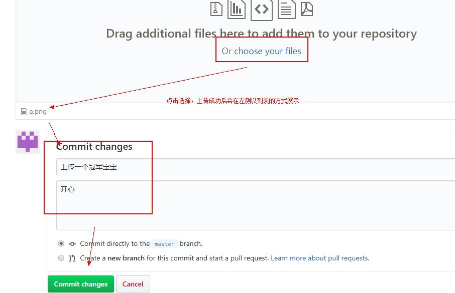Click the purple user avatar image
This screenshot has height=293, width=455.
tap(28, 142)
